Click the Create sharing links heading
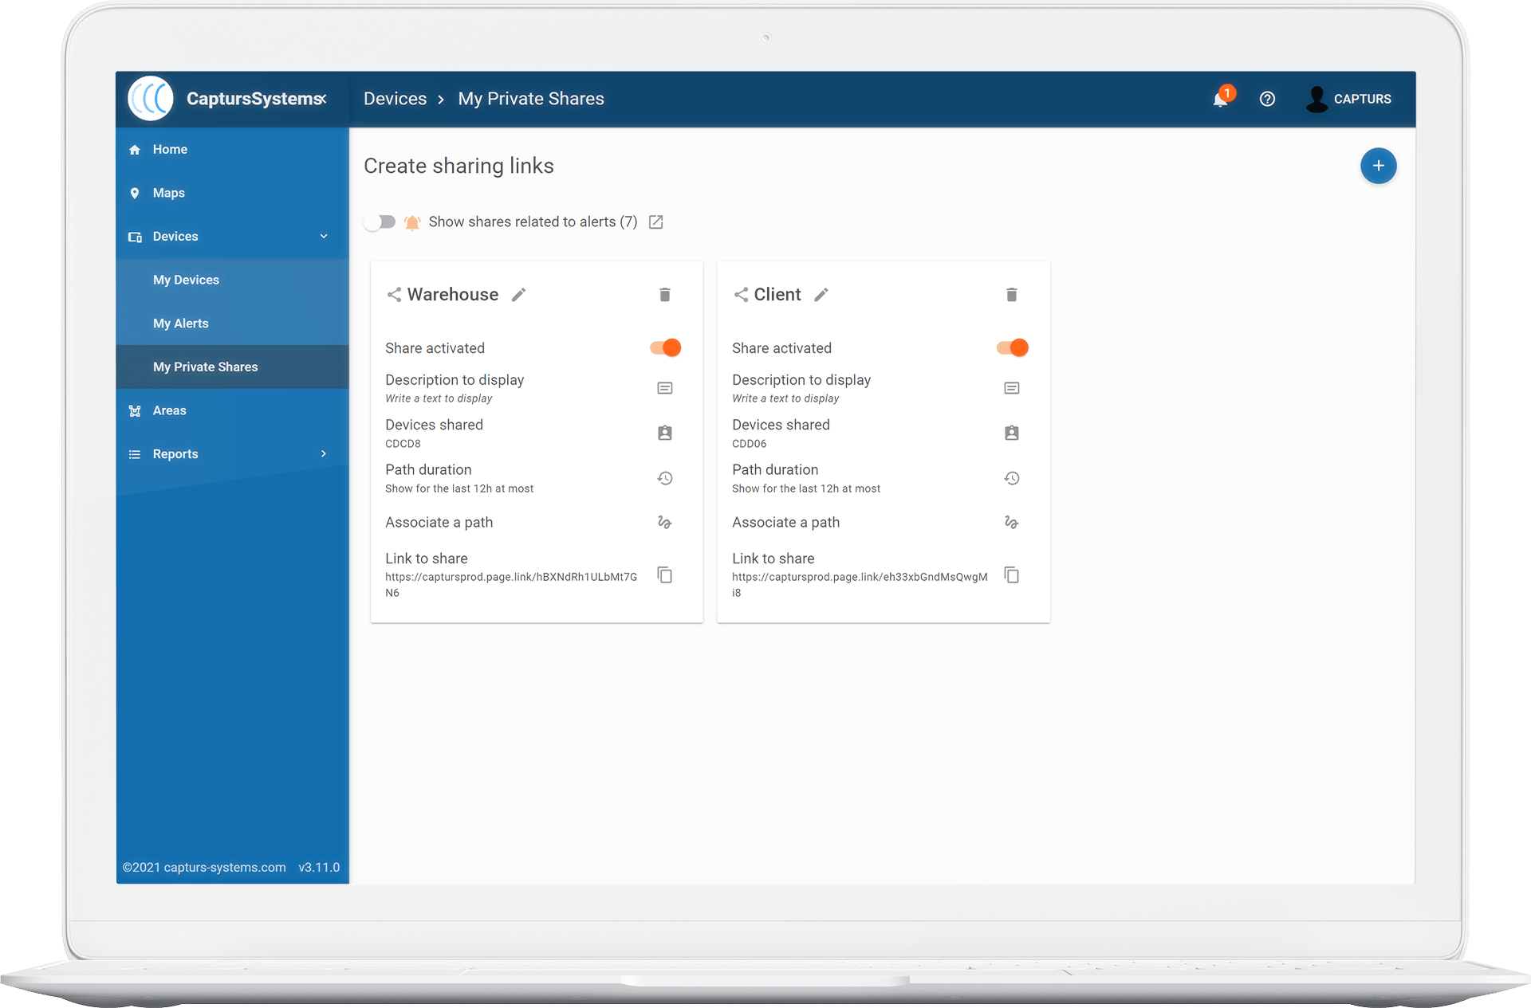 click(459, 166)
